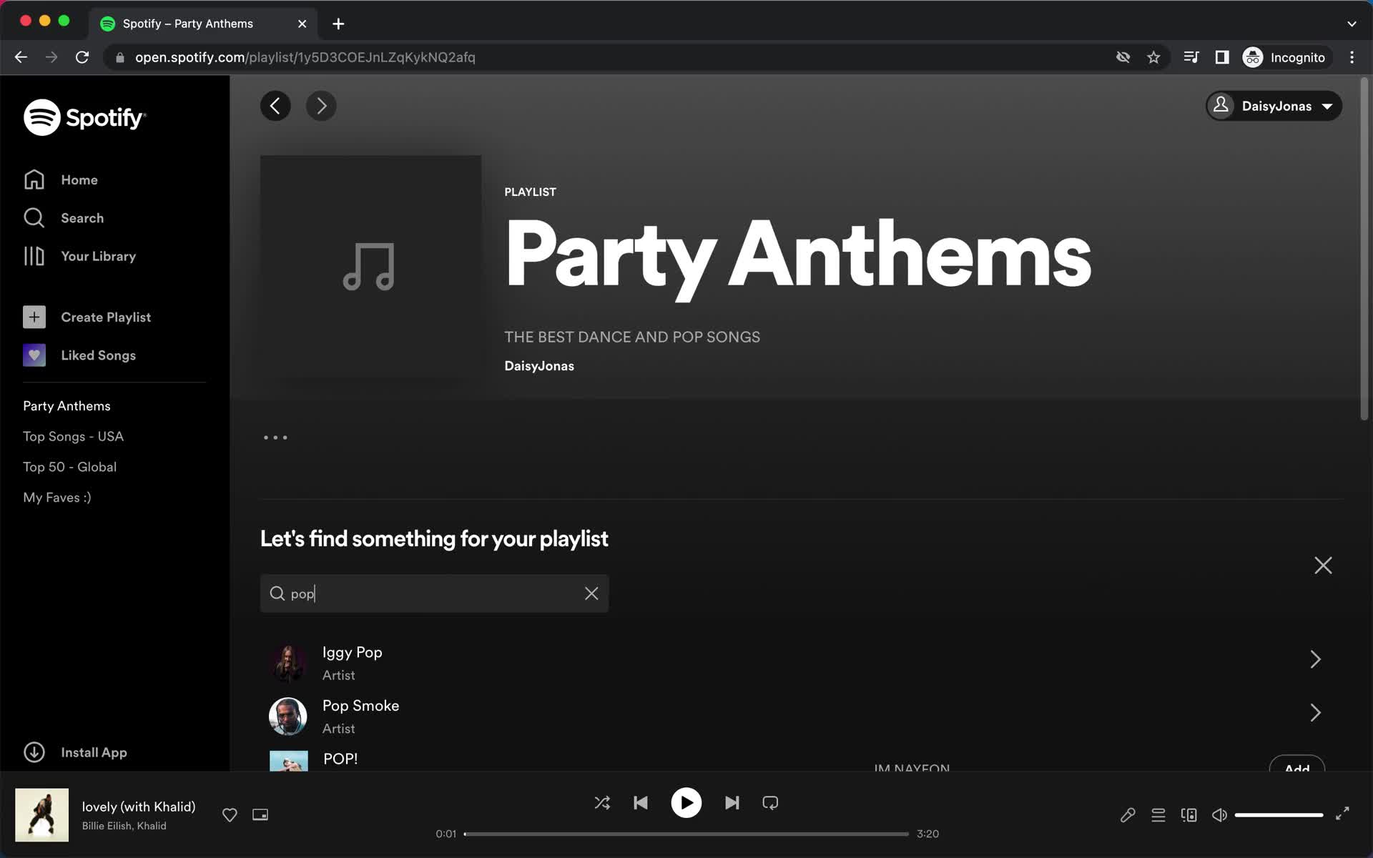The image size is (1373, 858).
Task: Toggle the Repeat icon
Action: tap(770, 803)
